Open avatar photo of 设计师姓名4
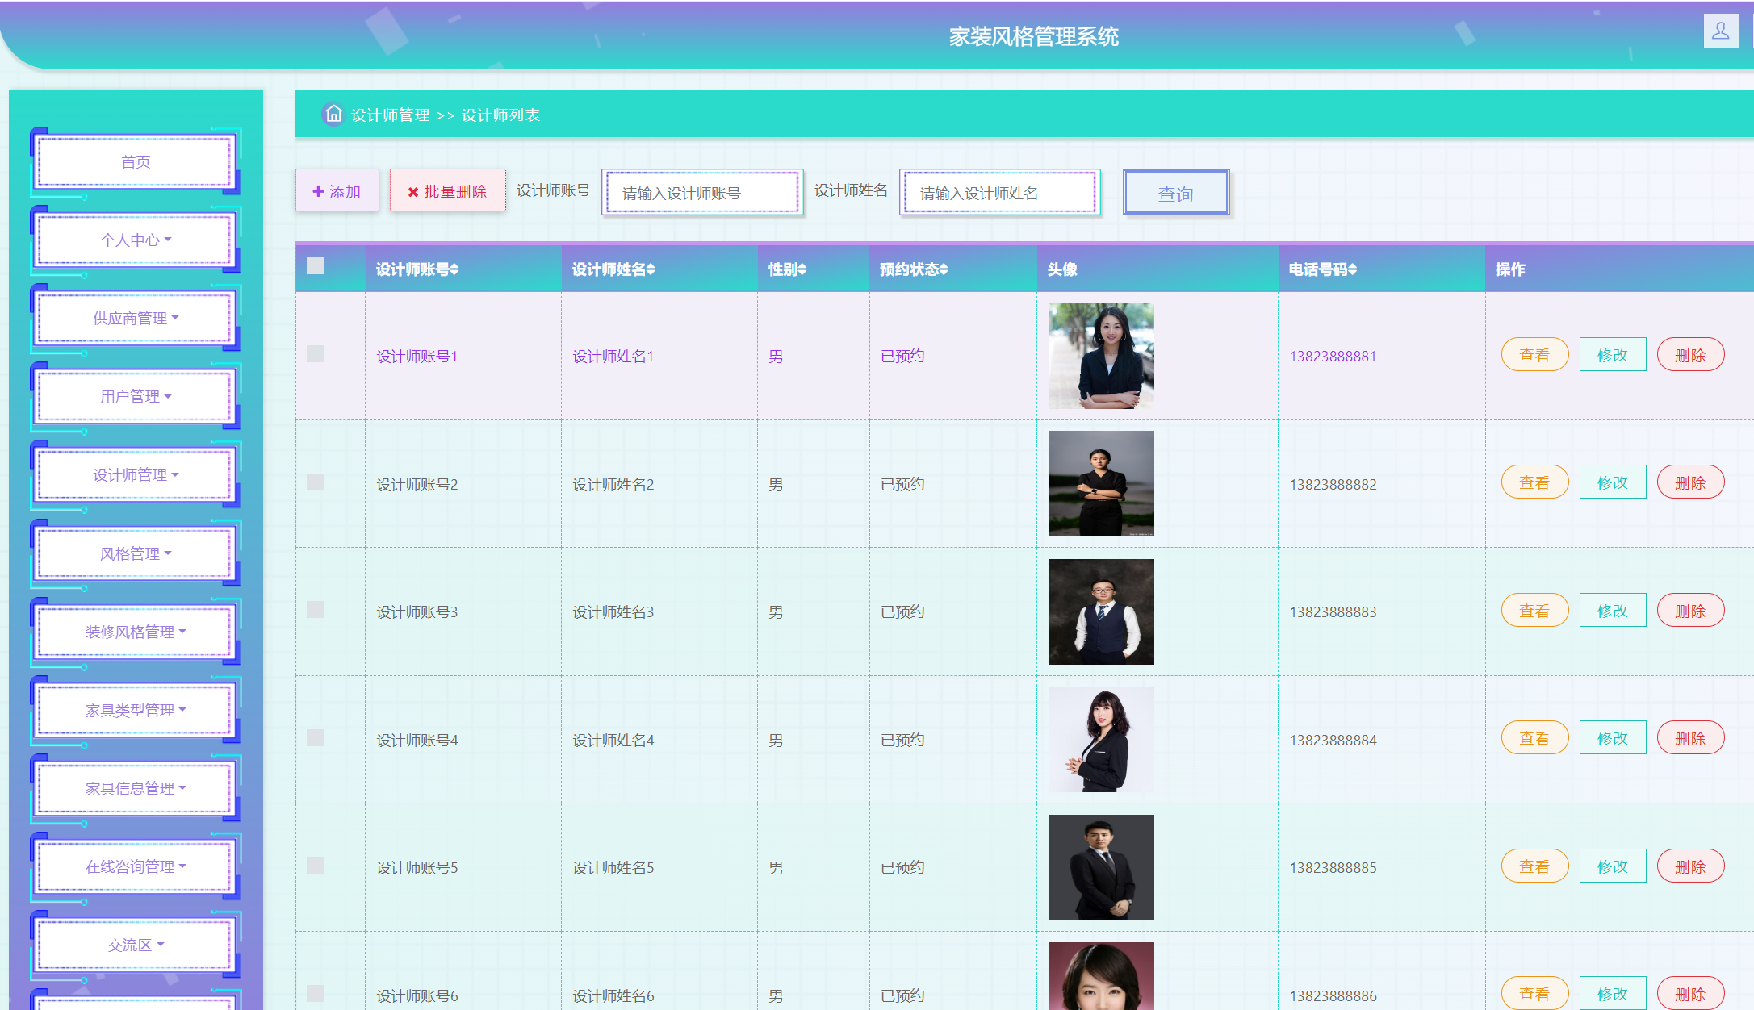Viewport: 1754px width, 1010px height. 1101,739
